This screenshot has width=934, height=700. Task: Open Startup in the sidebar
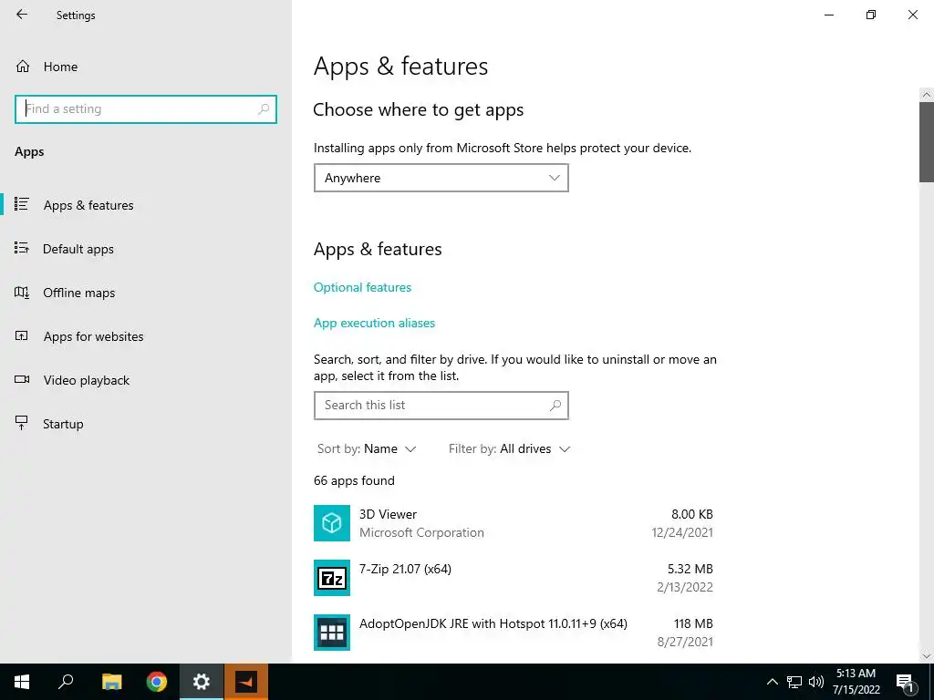click(x=146, y=424)
